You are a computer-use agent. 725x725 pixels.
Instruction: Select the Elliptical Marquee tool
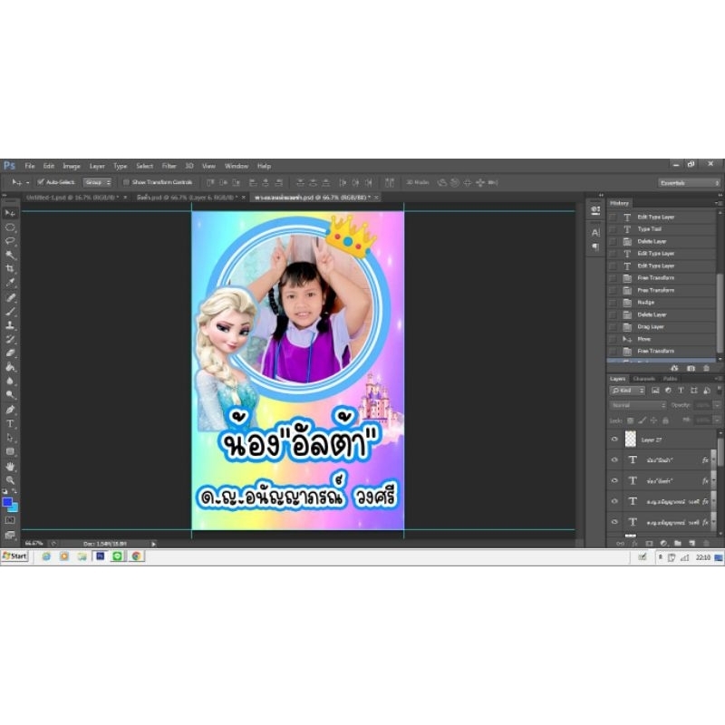point(10,227)
